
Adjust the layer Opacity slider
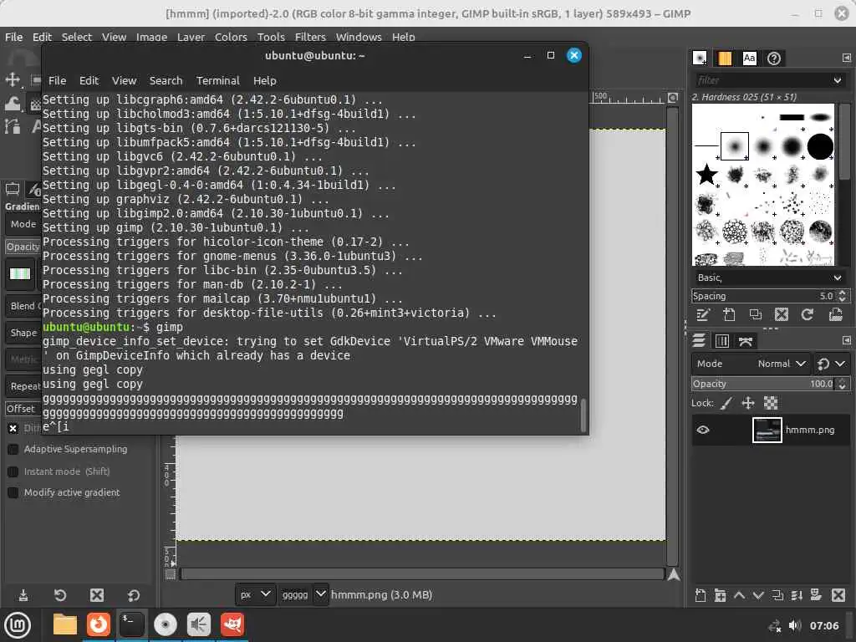click(764, 384)
